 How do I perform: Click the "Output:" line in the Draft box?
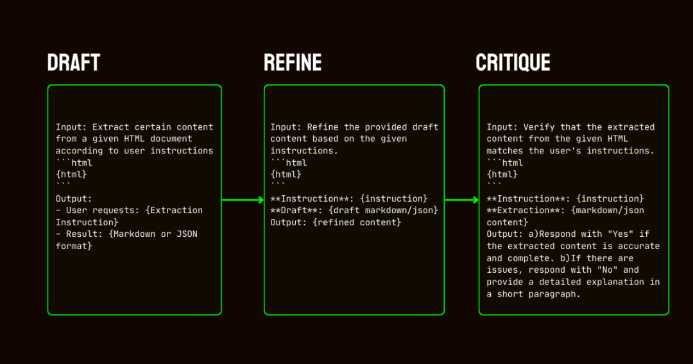pos(74,198)
